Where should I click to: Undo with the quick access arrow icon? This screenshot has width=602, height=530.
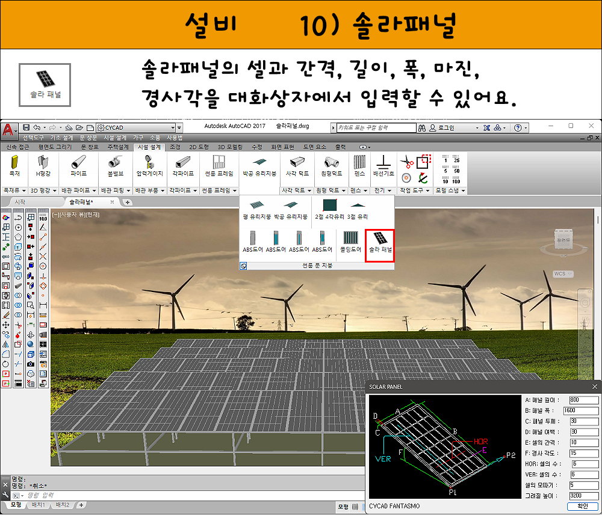tap(37, 127)
